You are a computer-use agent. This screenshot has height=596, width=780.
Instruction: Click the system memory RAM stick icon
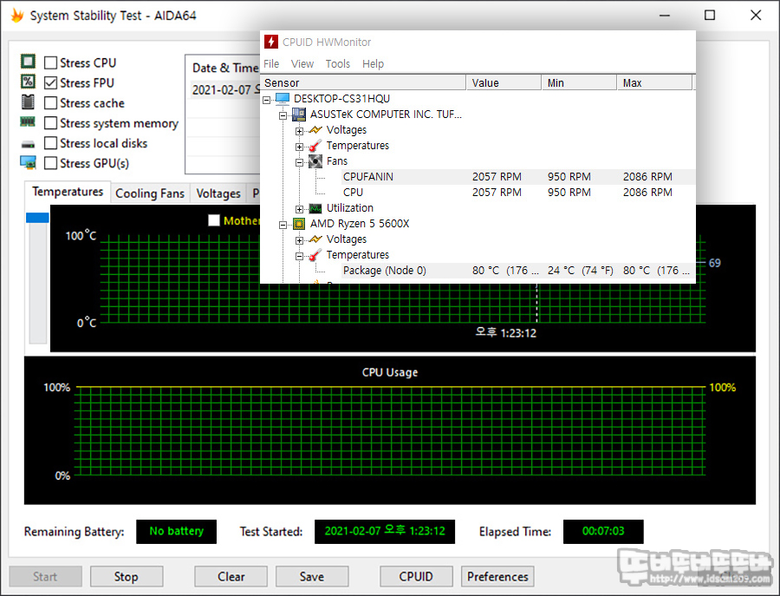coord(28,121)
